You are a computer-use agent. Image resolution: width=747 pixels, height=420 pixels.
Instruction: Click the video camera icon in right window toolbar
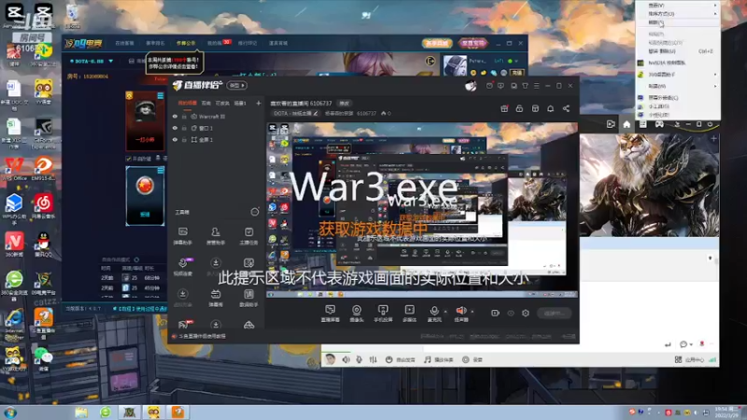pyautogui.click(x=611, y=124)
